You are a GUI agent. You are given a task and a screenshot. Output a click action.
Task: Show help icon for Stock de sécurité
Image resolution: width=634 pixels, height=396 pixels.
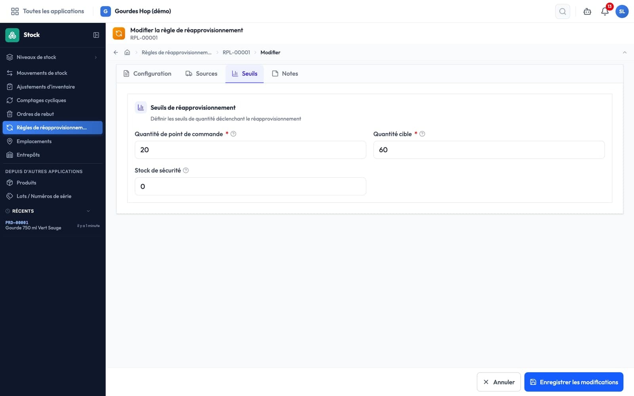tap(186, 170)
